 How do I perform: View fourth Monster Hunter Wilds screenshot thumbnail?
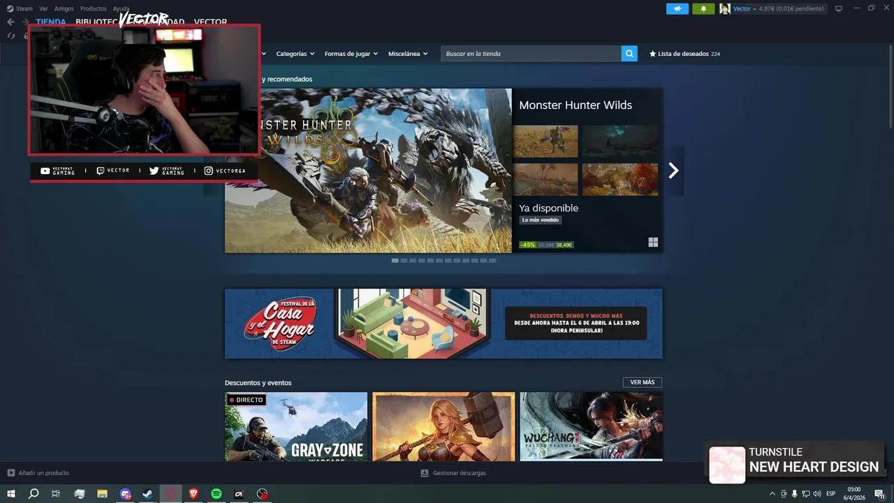point(620,180)
